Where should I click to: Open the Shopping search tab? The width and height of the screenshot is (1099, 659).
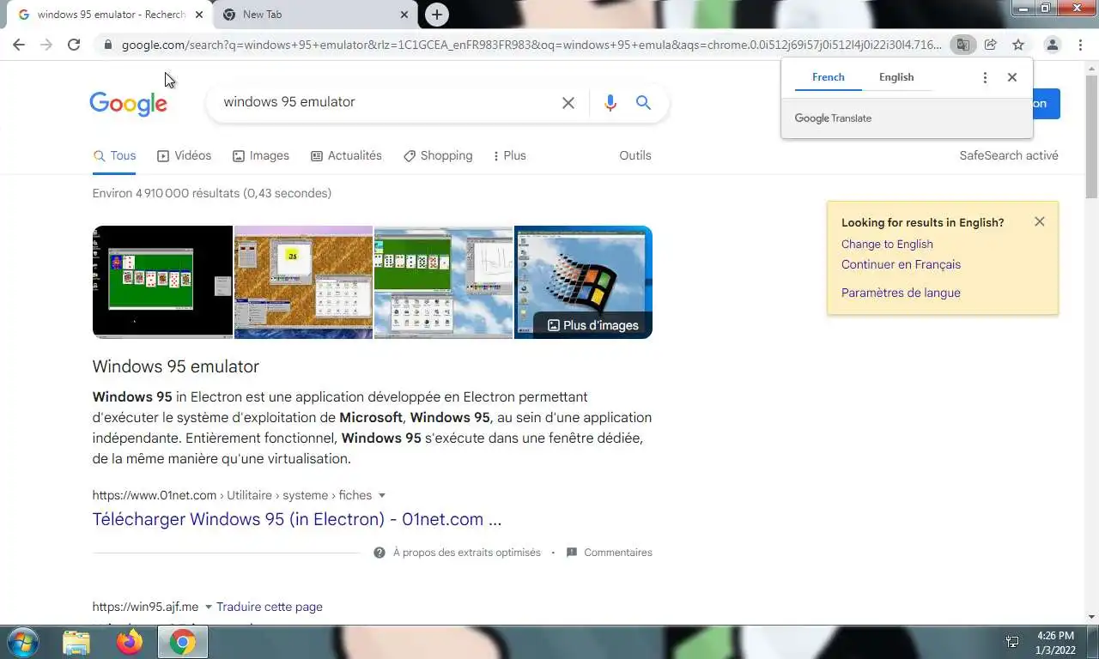438,155
